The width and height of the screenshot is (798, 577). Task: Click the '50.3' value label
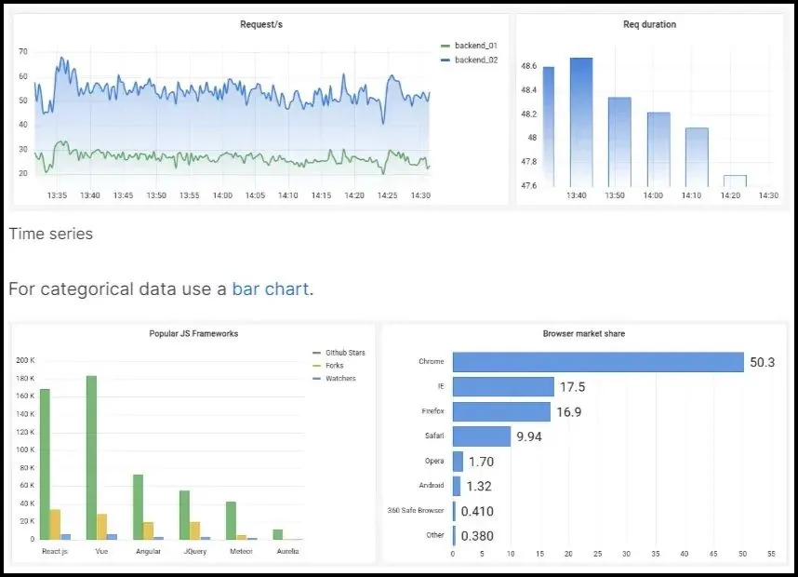click(x=763, y=362)
